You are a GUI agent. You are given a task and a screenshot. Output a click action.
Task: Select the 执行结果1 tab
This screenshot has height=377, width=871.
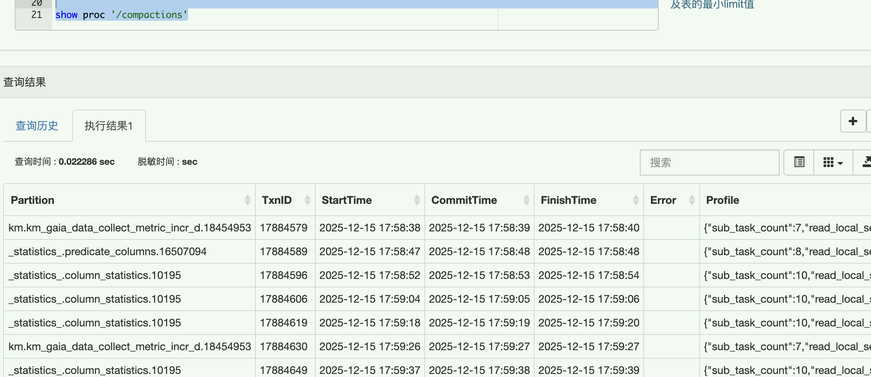pos(109,126)
